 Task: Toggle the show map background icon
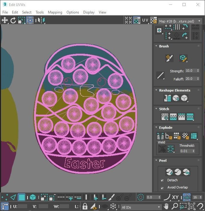[x=137, y=20]
